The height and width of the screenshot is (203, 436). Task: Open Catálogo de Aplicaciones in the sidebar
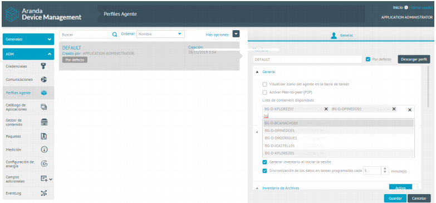[28, 107]
